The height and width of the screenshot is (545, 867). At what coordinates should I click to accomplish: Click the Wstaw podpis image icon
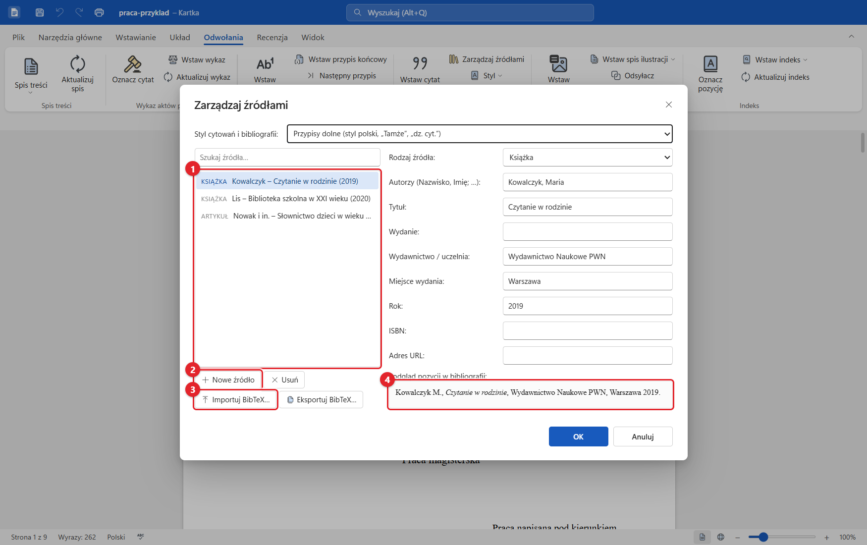pos(559,63)
